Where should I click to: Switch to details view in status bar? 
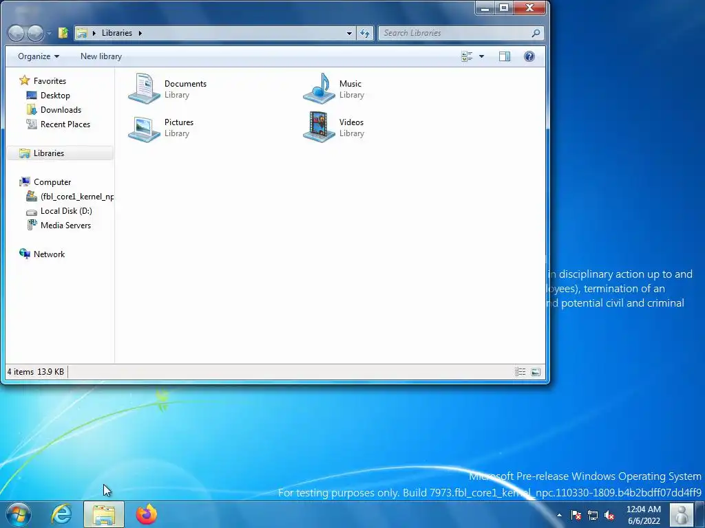520,372
